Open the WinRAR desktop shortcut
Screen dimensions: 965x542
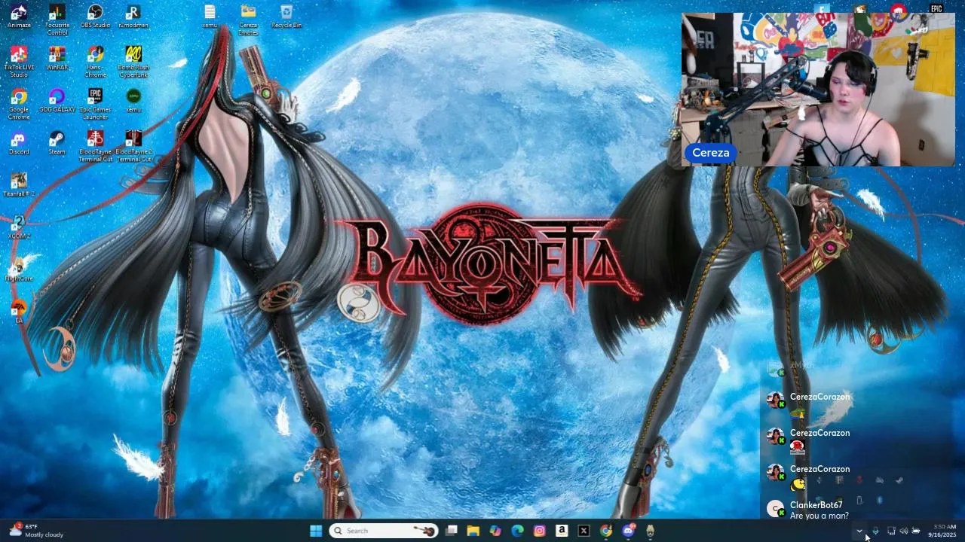(57, 59)
